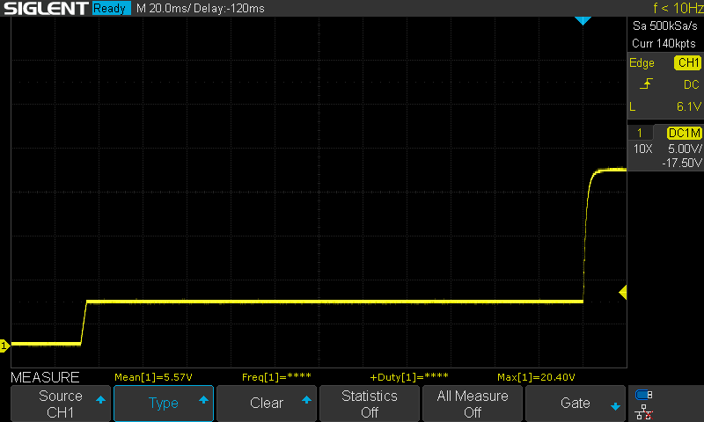Click the yellow trigger level arrow

pyautogui.click(x=623, y=292)
